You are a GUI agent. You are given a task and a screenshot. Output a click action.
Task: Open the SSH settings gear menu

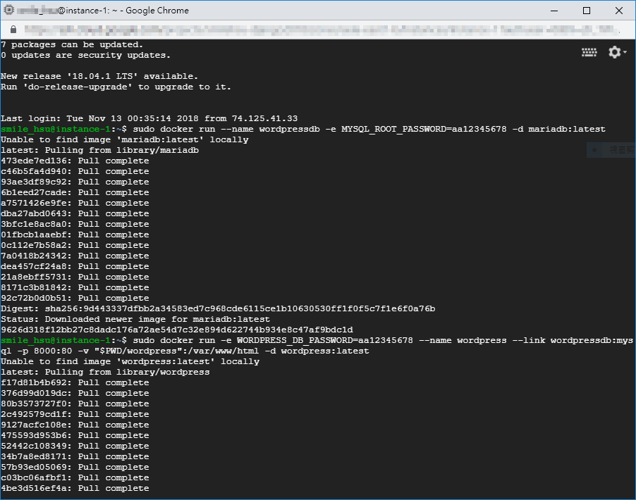(x=616, y=52)
